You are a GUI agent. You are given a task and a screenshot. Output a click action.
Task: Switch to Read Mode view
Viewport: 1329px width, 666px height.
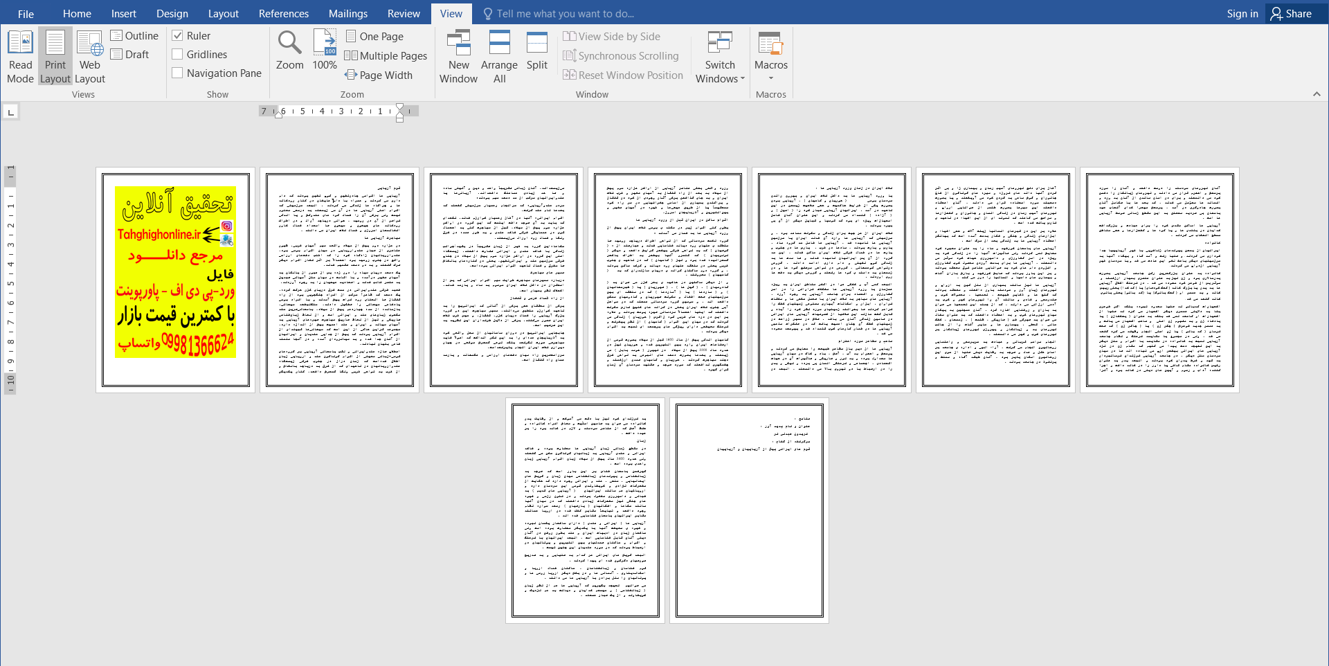pyautogui.click(x=20, y=57)
